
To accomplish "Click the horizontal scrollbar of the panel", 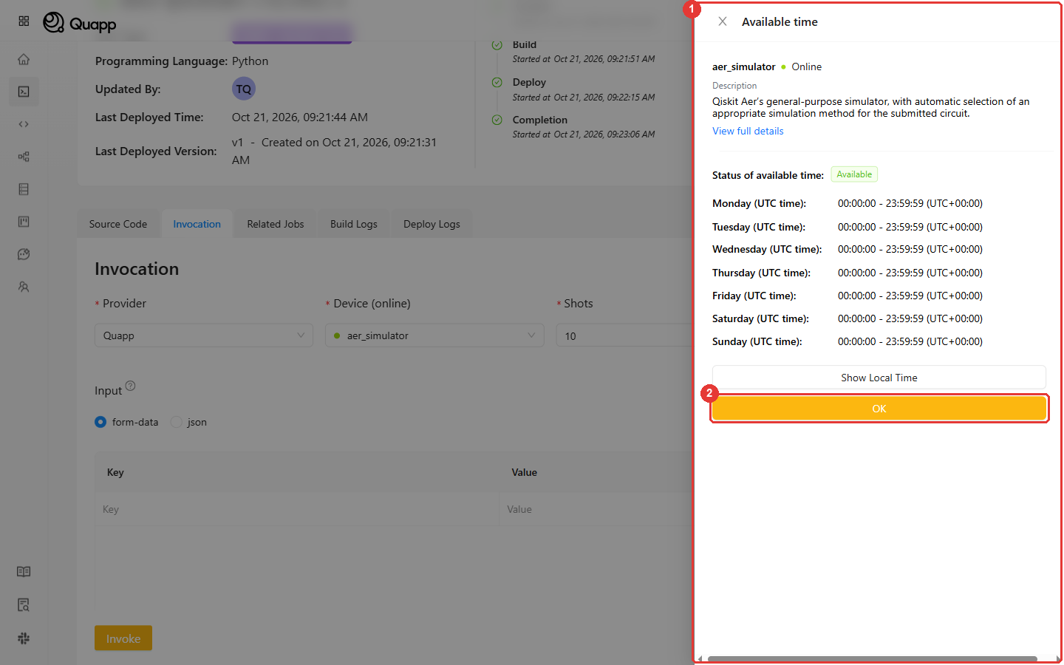I will click(x=873, y=658).
